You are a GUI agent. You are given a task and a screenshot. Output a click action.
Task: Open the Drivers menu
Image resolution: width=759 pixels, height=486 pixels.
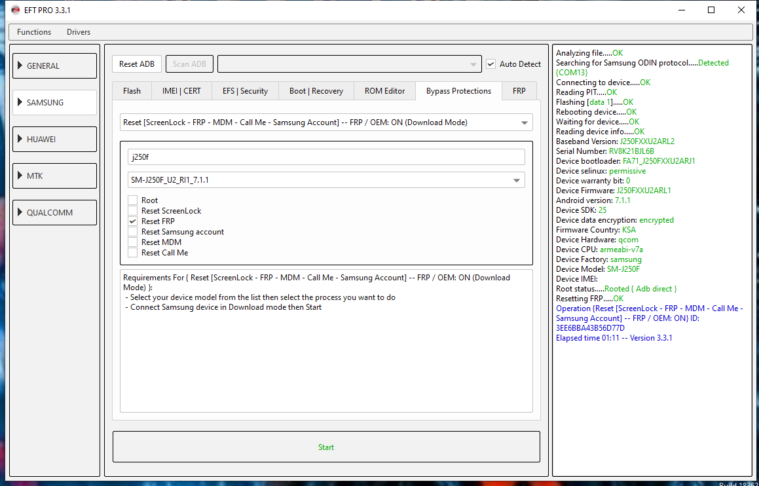(79, 32)
